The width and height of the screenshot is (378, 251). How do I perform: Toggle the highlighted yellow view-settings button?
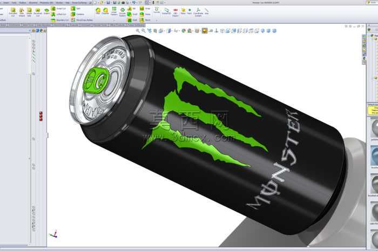tap(205, 31)
